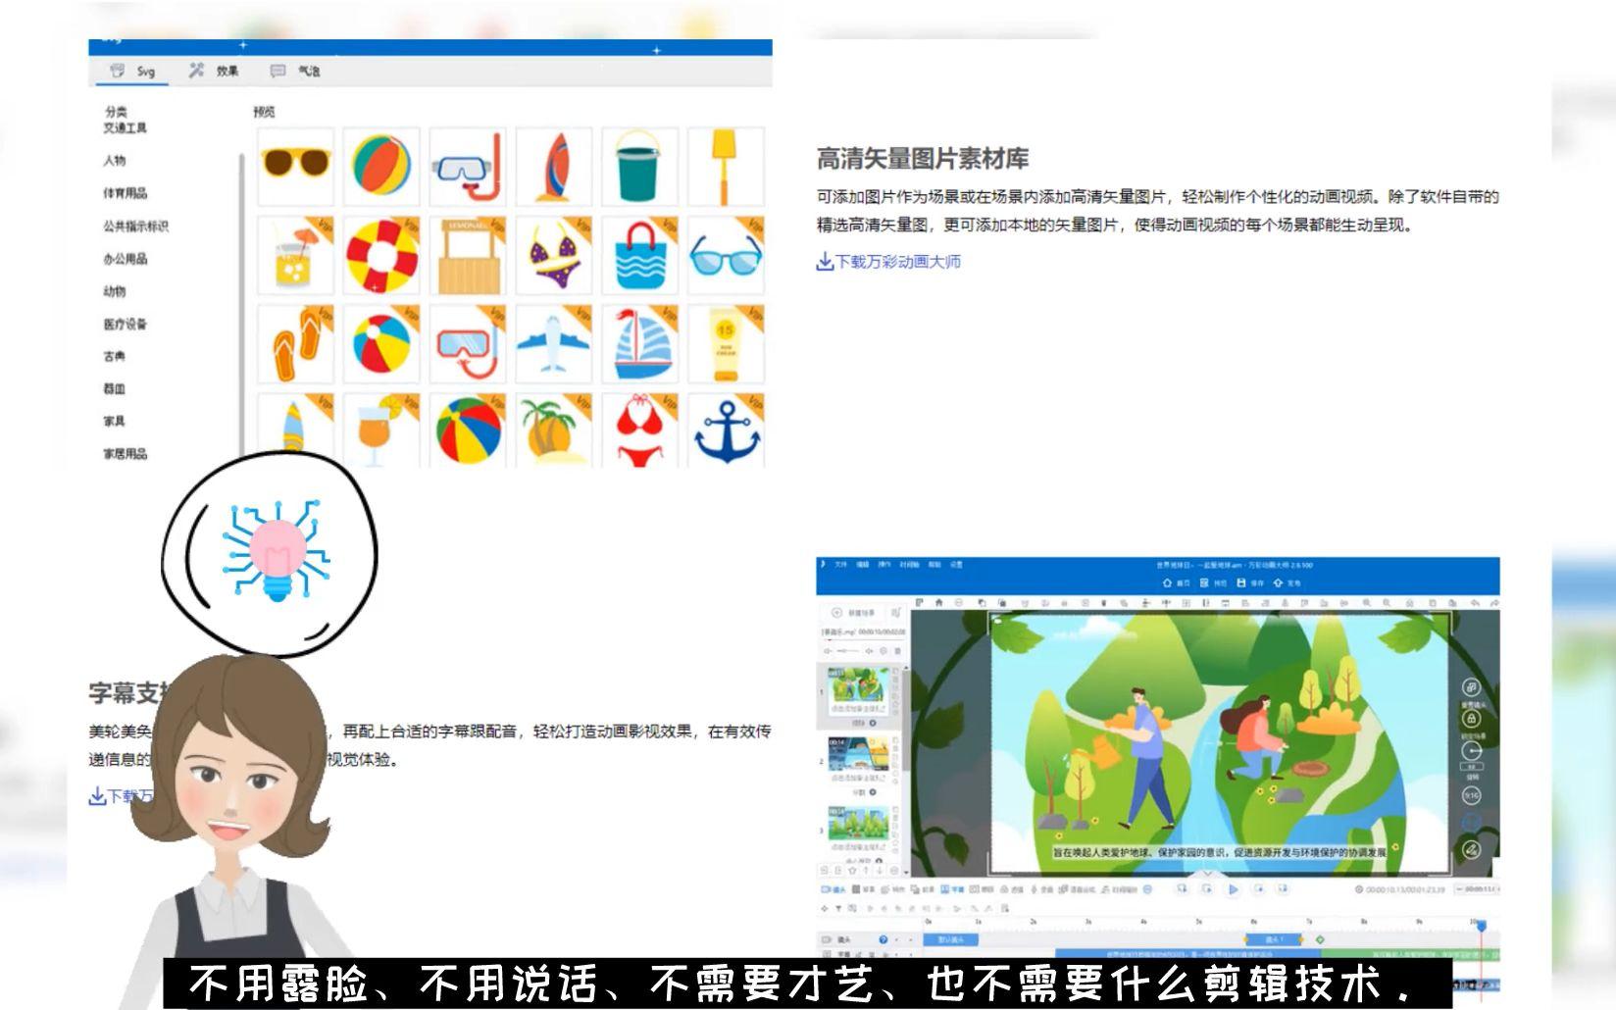Click the 9:16 aspect ratio icon on right panel

(x=1470, y=794)
